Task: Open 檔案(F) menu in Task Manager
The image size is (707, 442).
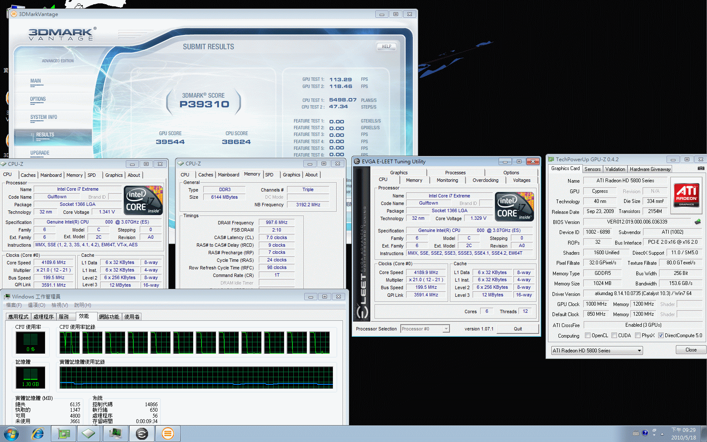Action: 13,305
